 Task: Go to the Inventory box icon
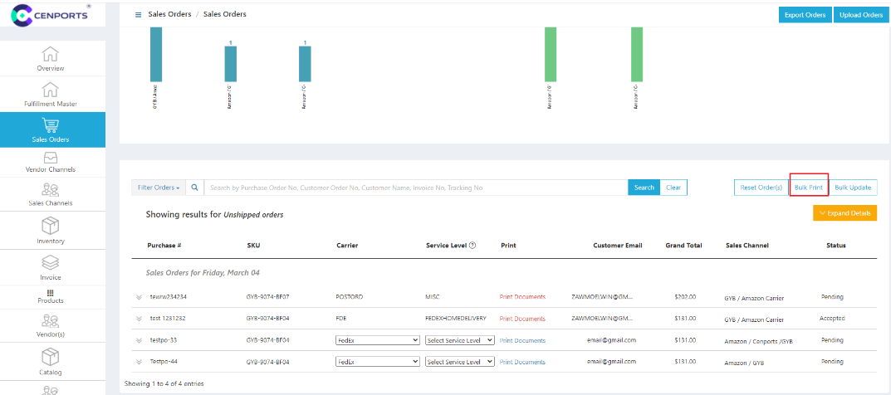point(51,226)
